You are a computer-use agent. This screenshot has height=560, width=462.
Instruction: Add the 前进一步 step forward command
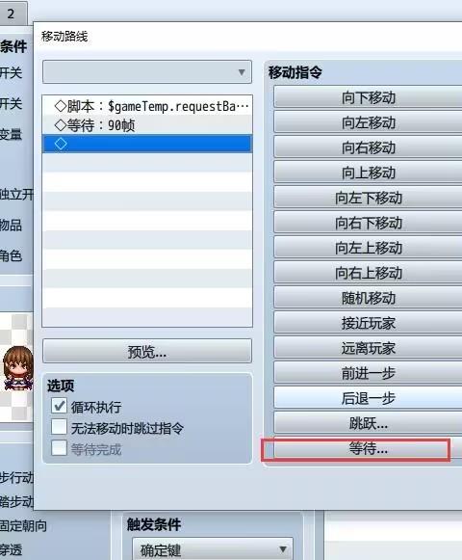click(x=369, y=372)
